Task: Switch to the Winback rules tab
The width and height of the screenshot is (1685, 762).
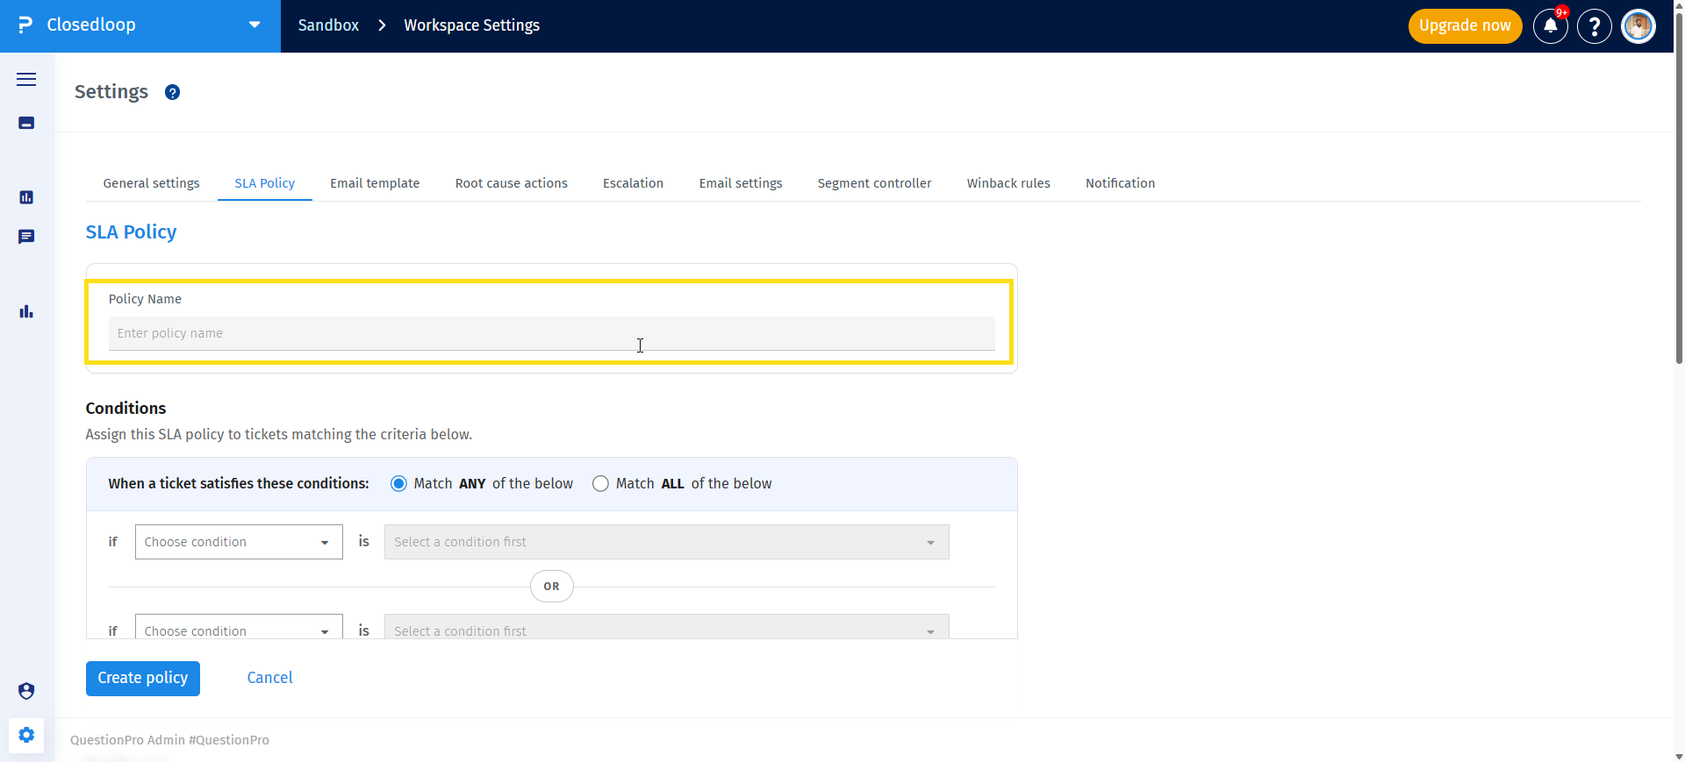Action: point(1008,183)
